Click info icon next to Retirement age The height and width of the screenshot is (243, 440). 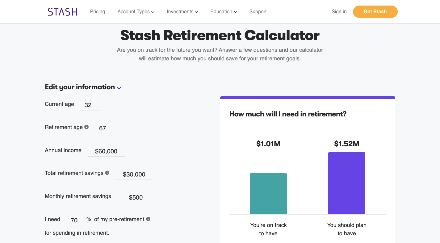click(86, 127)
